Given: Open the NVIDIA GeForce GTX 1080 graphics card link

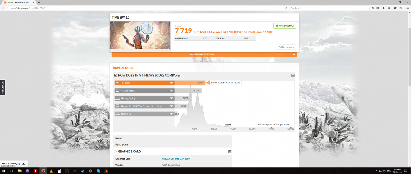Looking at the screenshot, I should [176, 159].
